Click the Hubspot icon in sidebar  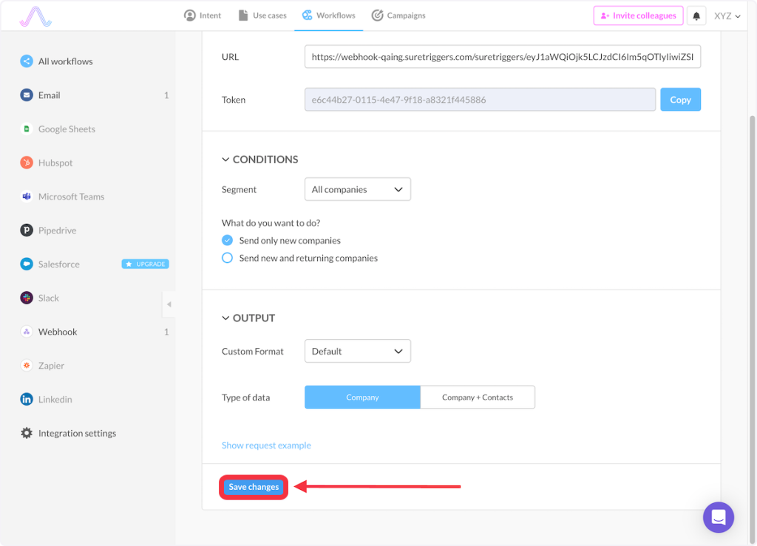click(x=27, y=163)
